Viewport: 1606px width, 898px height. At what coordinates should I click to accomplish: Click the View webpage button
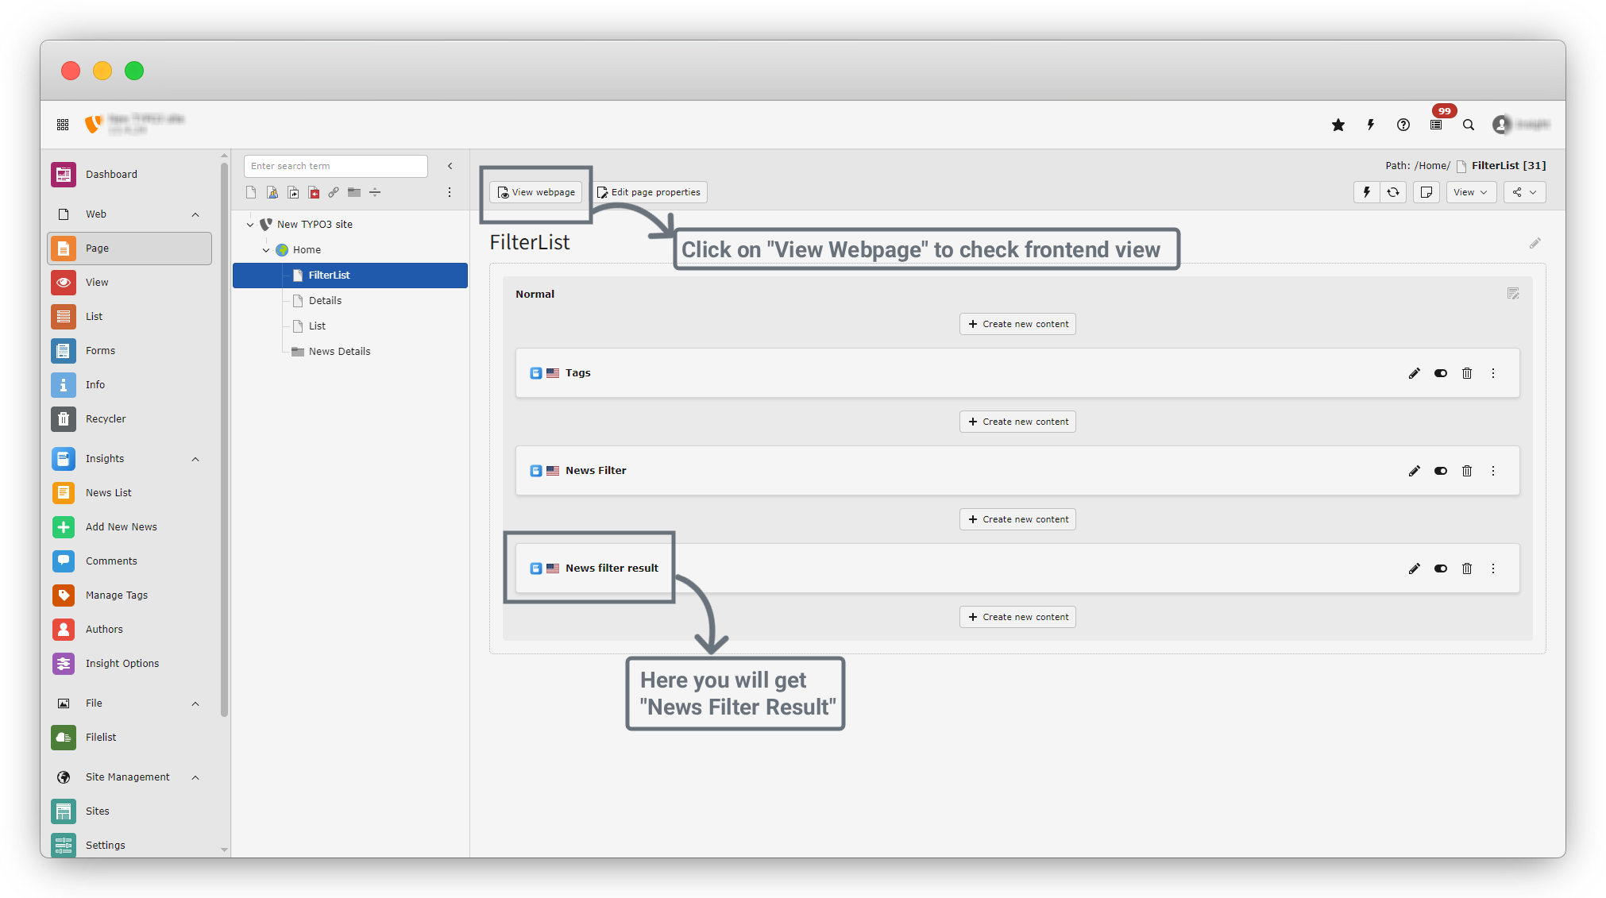click(x=536, y=192)
